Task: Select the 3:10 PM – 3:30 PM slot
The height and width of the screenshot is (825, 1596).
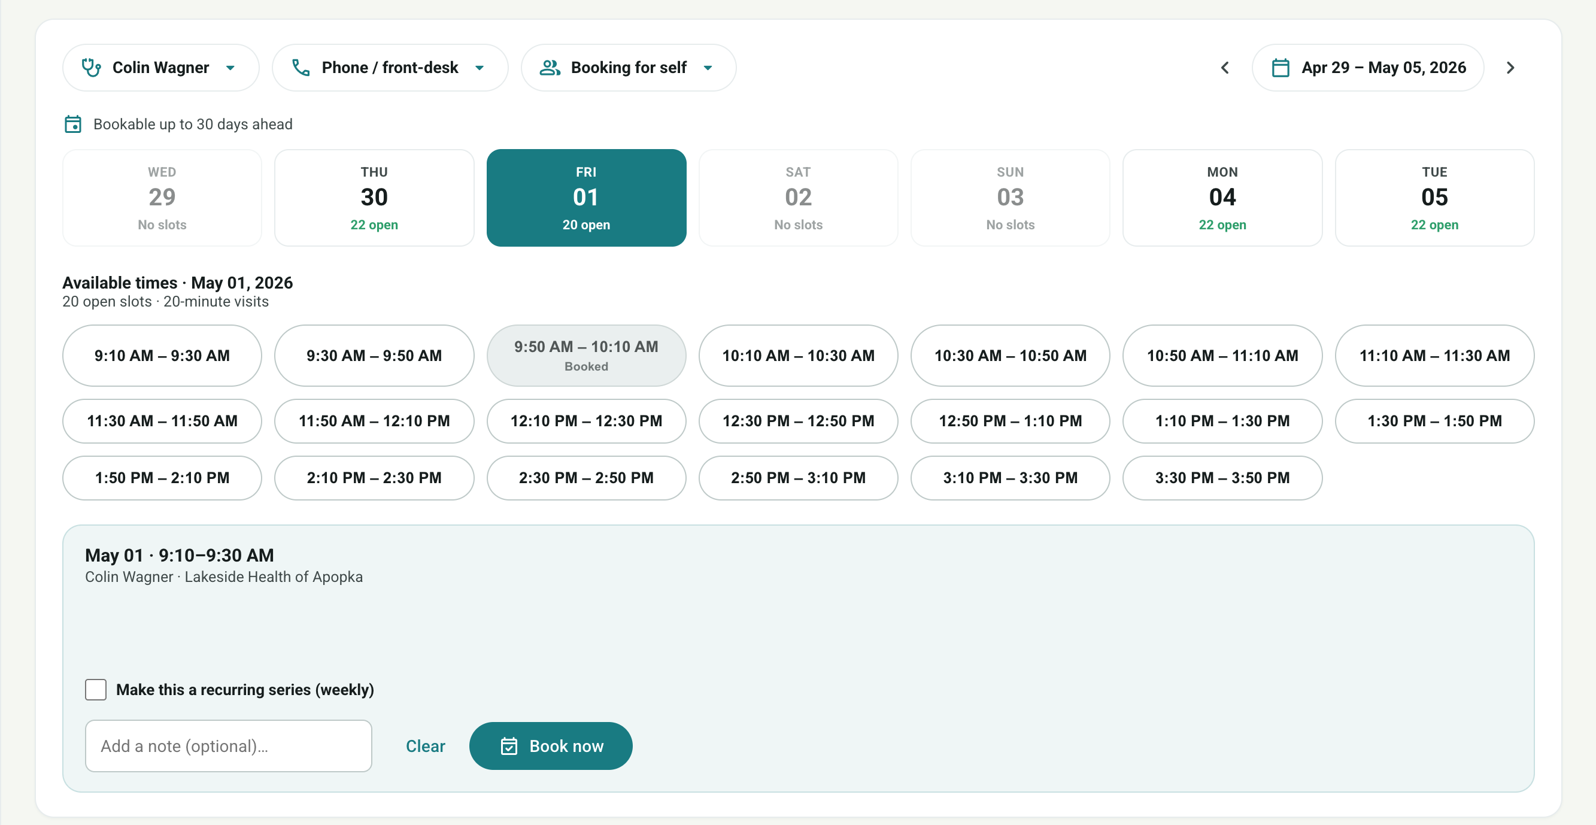Action: (x=1010, y=478)
